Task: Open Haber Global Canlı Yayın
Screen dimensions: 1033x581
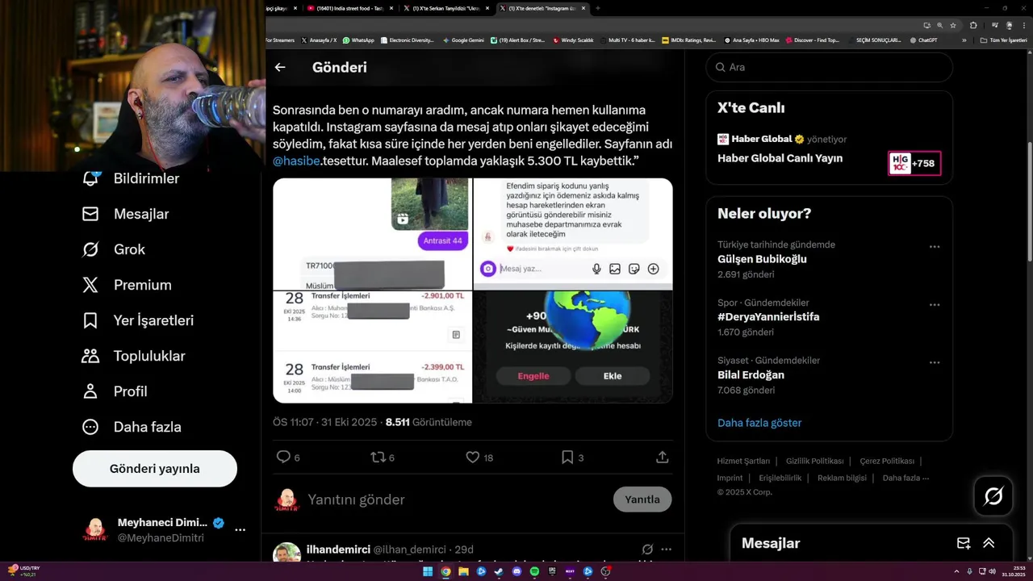Action: point(780,158)
